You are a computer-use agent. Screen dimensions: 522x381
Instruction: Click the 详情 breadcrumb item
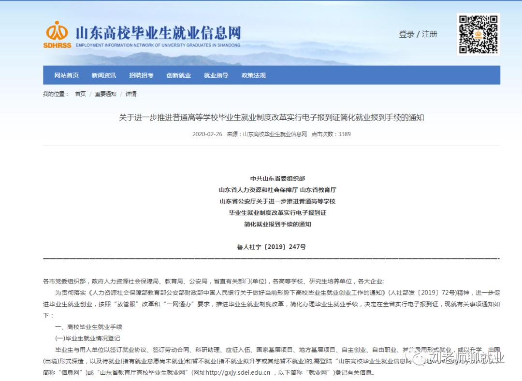[130, 93]
